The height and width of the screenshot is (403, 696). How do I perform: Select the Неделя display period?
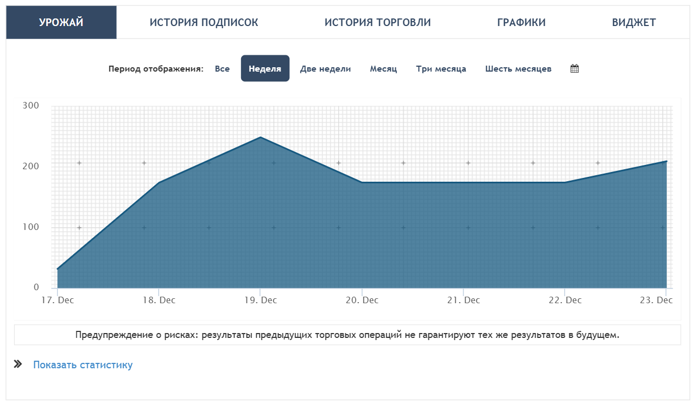(265, 69)
